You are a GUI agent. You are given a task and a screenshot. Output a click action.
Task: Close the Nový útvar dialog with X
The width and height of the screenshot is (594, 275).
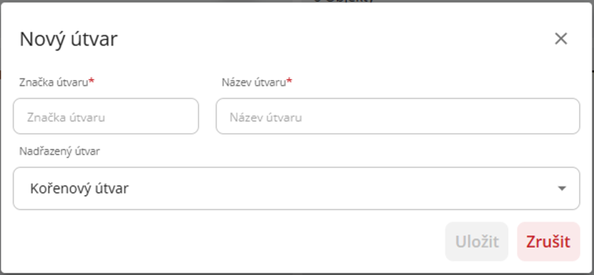[x=560, y=39]
